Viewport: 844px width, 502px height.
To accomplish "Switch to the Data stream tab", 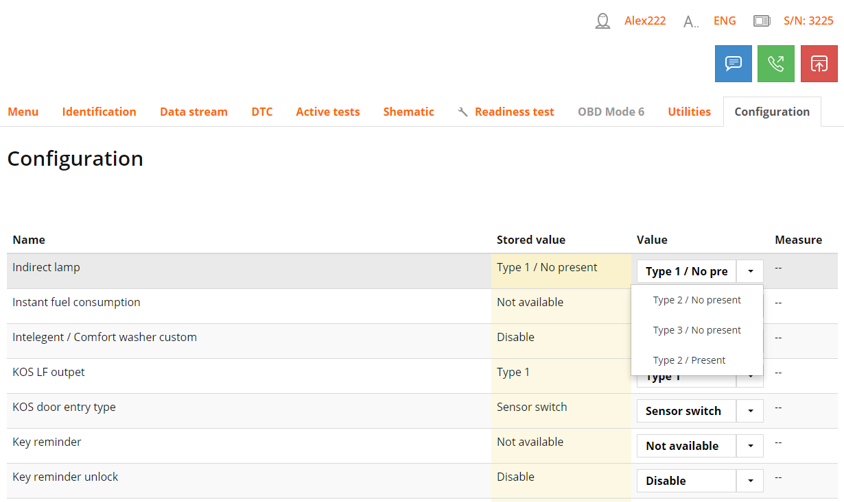I will point(194,112).
